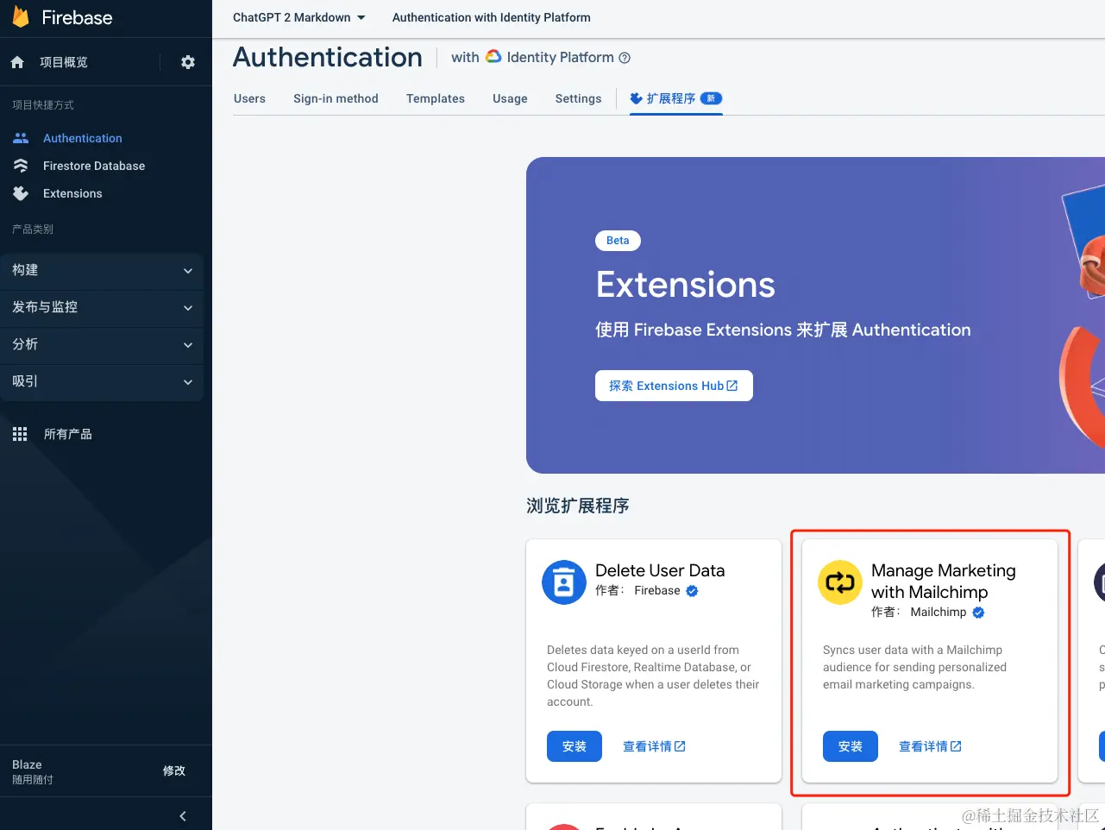
Task: Open the Usage tab
Action: (510, 98)
